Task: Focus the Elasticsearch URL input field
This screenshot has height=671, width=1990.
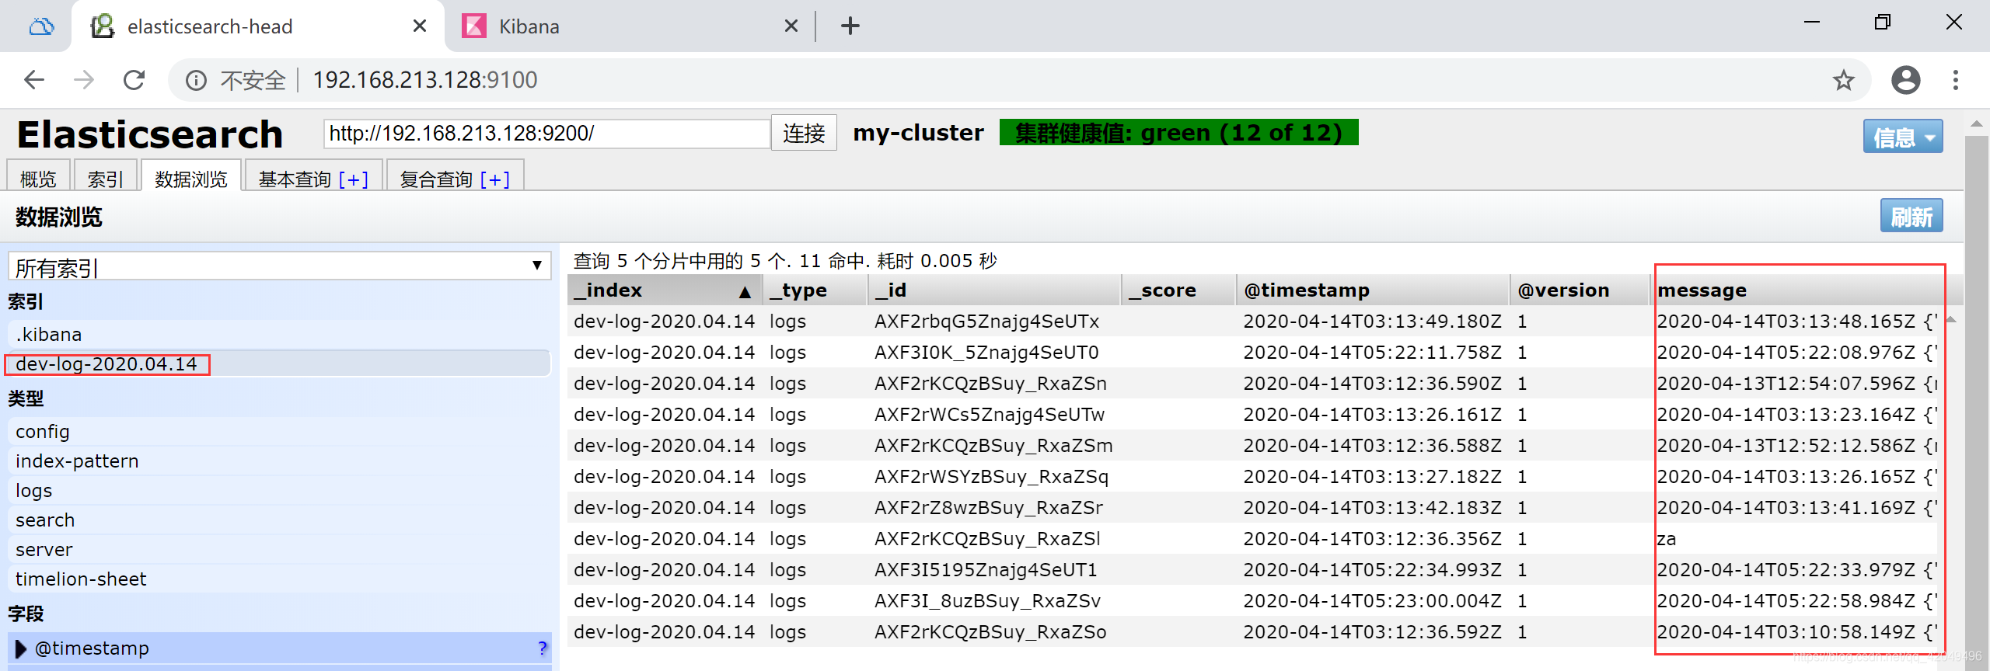Action: 546,133
